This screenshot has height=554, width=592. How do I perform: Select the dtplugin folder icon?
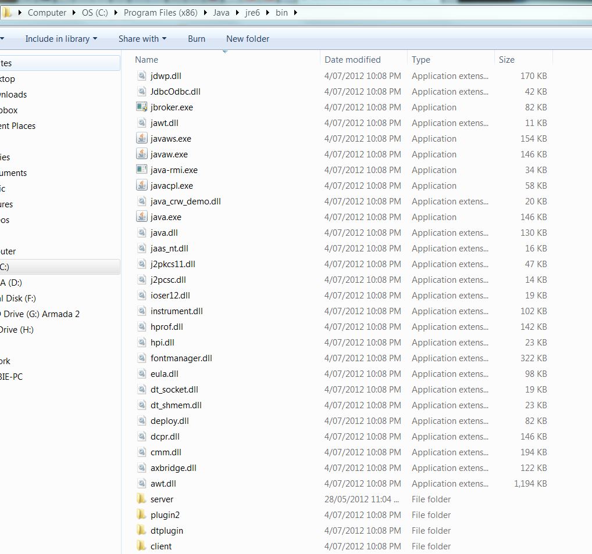click(141, 530)
